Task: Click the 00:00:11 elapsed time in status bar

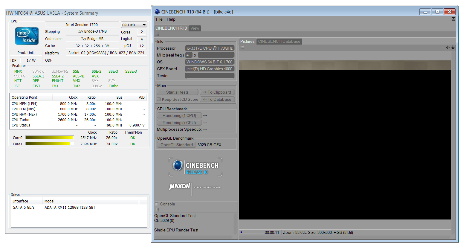Action: pos(272,232)
